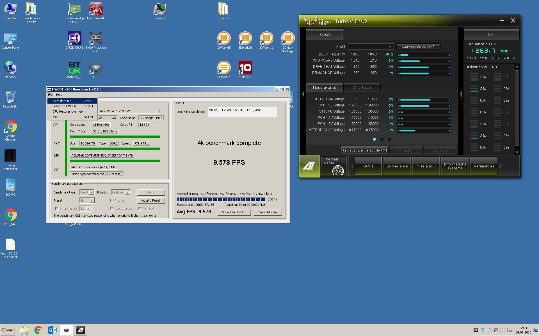The height and width of the screenshot is (336, 539).
Task: Open the Overkill mode multiplier dropdown
Action: click(x=85, y=209)
